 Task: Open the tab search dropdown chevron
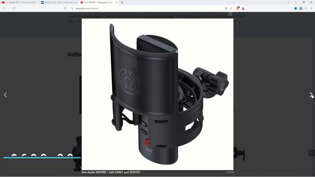pos(288,2)
